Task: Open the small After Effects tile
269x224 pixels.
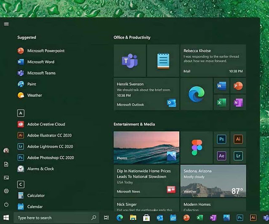Action: pyautogui.click(x=222, y=156)
